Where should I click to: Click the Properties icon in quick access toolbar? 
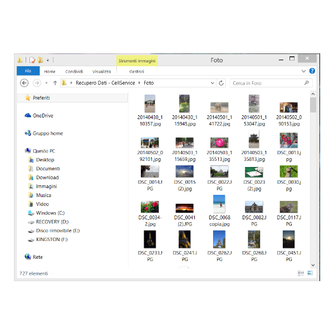32,60
